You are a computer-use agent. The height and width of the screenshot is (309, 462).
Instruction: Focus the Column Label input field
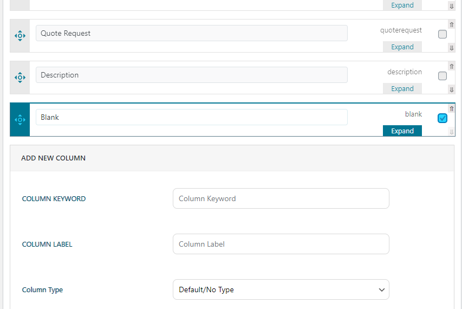(x=281, y=244)
